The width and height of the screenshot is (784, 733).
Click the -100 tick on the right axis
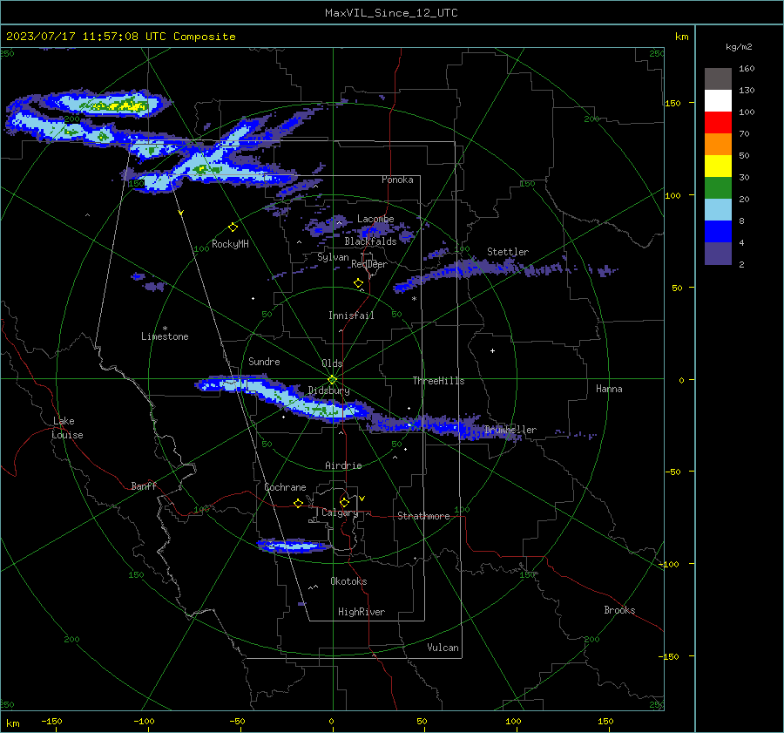point(669,564)
